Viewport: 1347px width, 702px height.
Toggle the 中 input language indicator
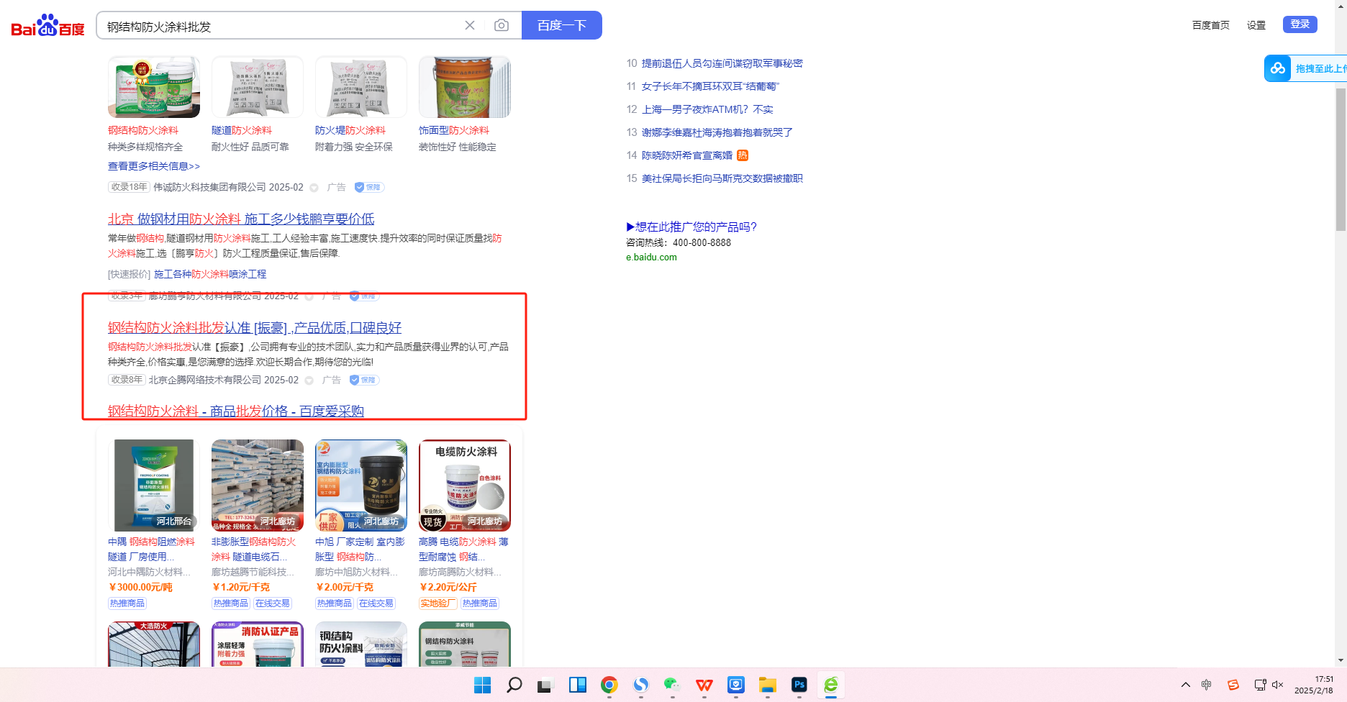point(1207,685)
